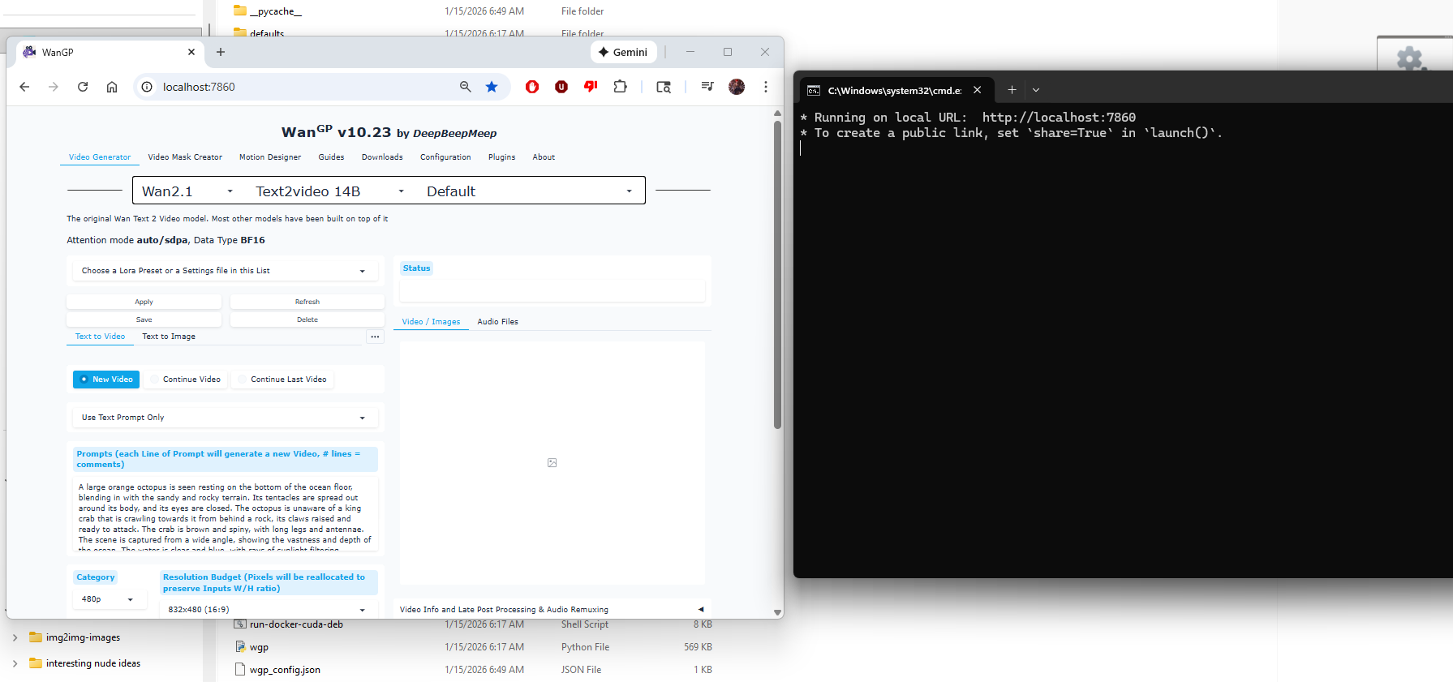Open the Chrome three-dot menu
Viewport: 1453px width, 682px height.
point(766,87)
